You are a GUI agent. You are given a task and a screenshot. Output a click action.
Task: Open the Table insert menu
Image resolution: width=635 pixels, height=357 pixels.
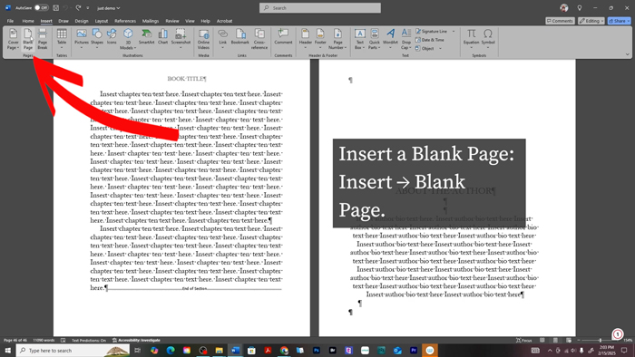(62, 39)
